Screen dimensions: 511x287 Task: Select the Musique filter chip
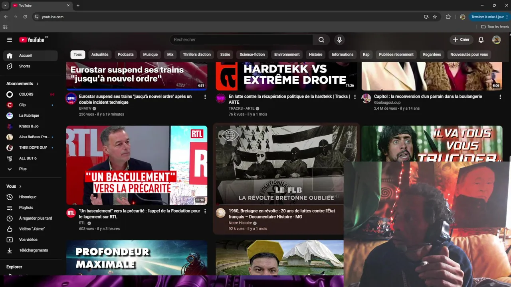pos(151,55)
